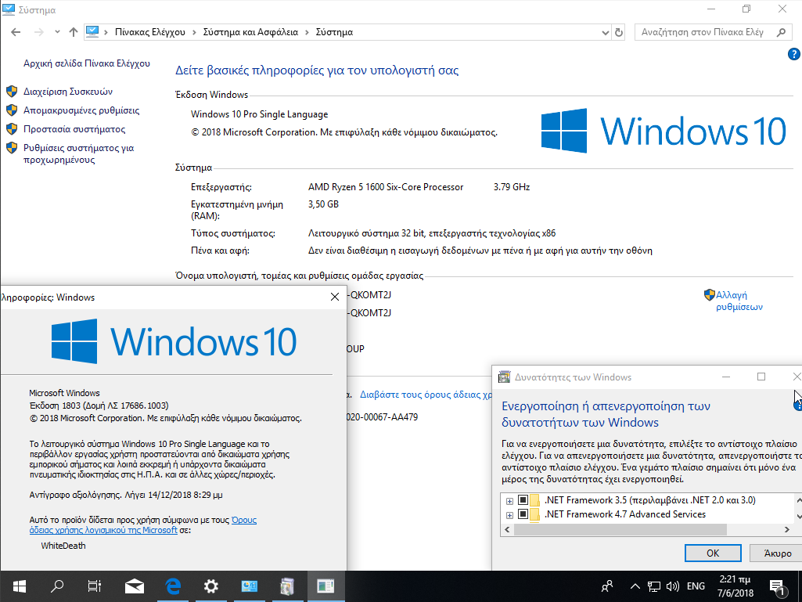Click the folder icon of .NET Framework 3.5
Image resolution: width=802 pixels, height=602 pixels.
(534, 500)
